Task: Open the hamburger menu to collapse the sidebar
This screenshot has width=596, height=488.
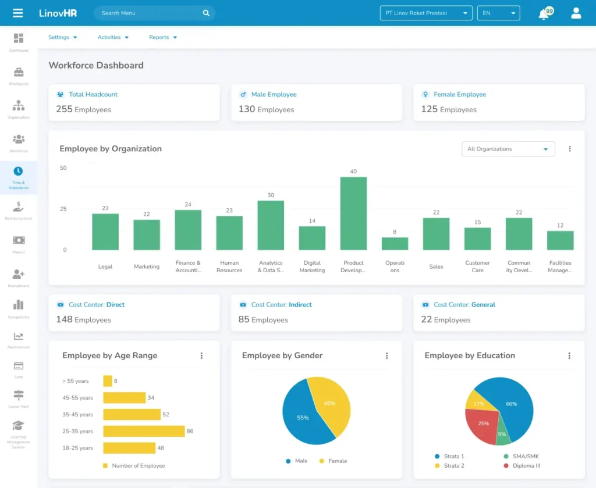Action: [x=17, y=13]
